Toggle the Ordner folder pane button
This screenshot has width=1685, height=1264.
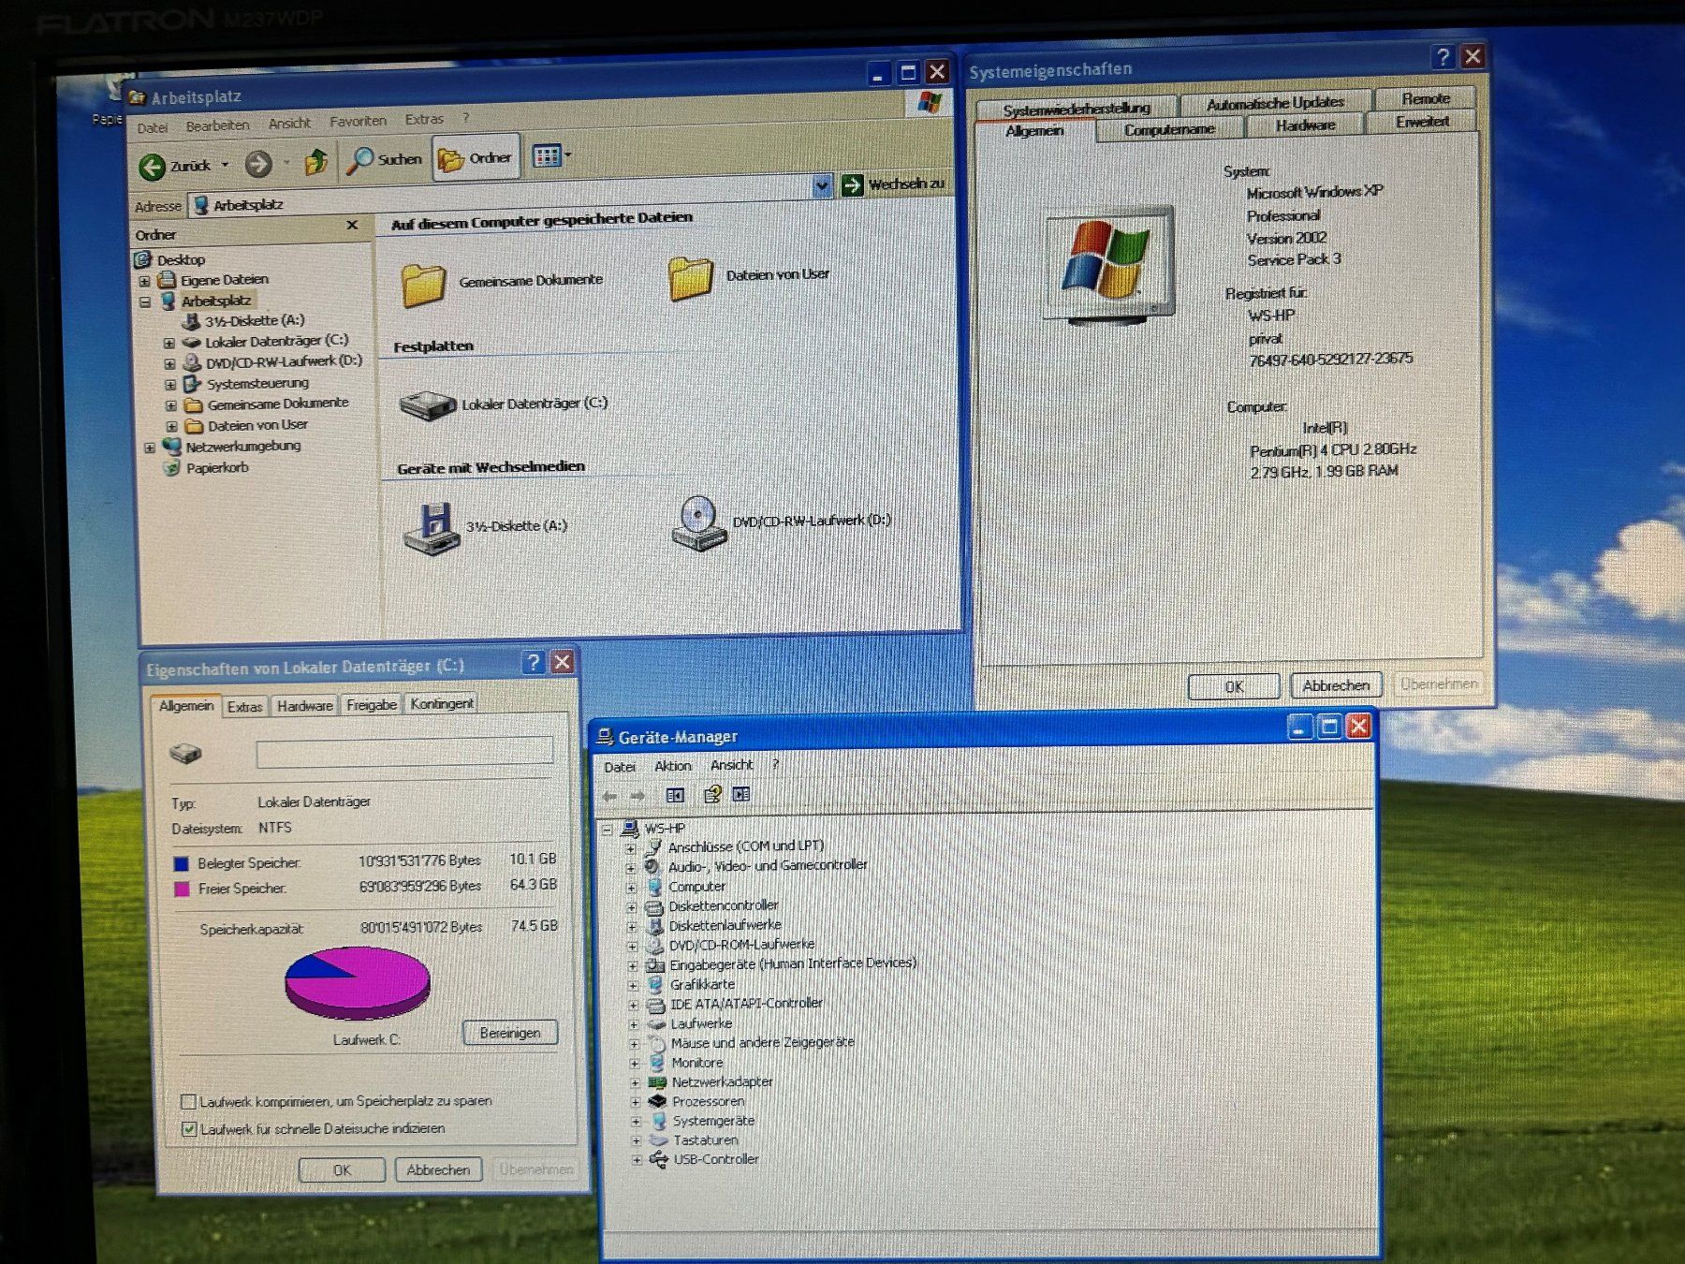(476, 158)
